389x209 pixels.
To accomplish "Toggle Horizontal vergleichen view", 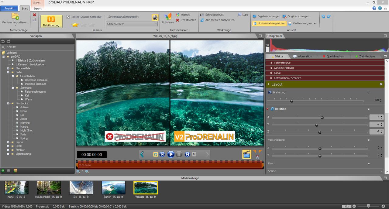I will (x=269, y=23).
